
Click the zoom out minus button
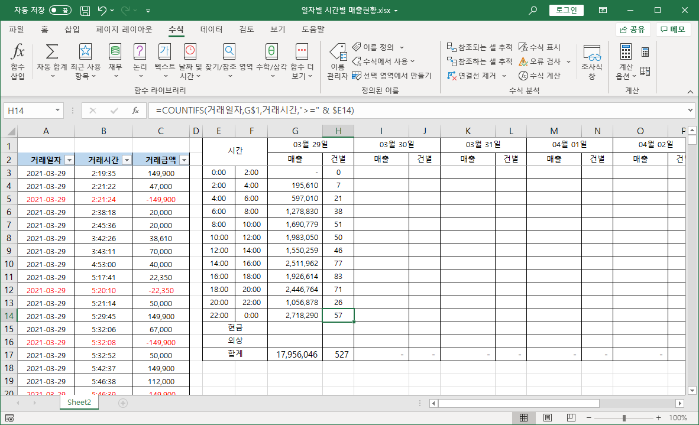[589, 418]
